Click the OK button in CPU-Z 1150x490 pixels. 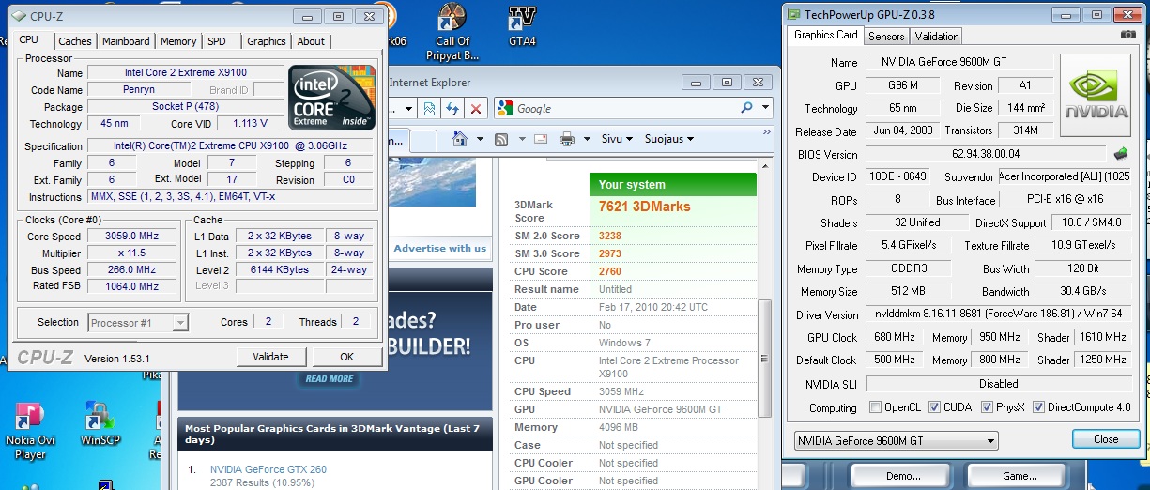(x=347, y=357)
